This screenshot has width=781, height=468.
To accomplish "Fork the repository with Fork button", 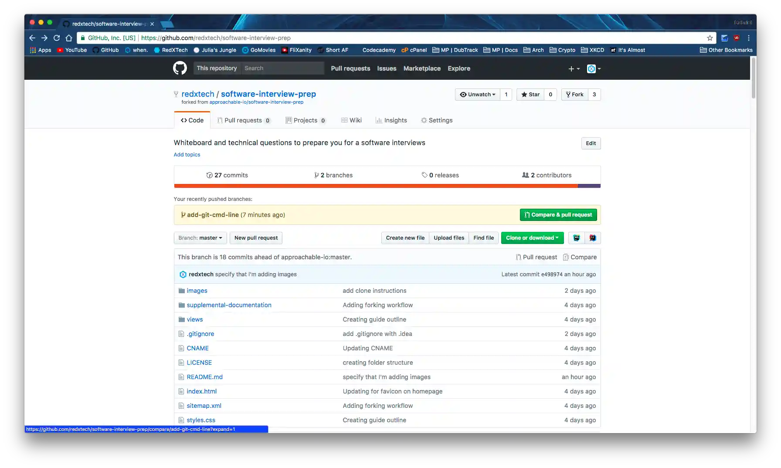I will (574, 95).
